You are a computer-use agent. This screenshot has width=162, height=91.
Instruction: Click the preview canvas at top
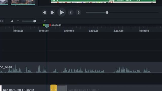pos(103,2)
